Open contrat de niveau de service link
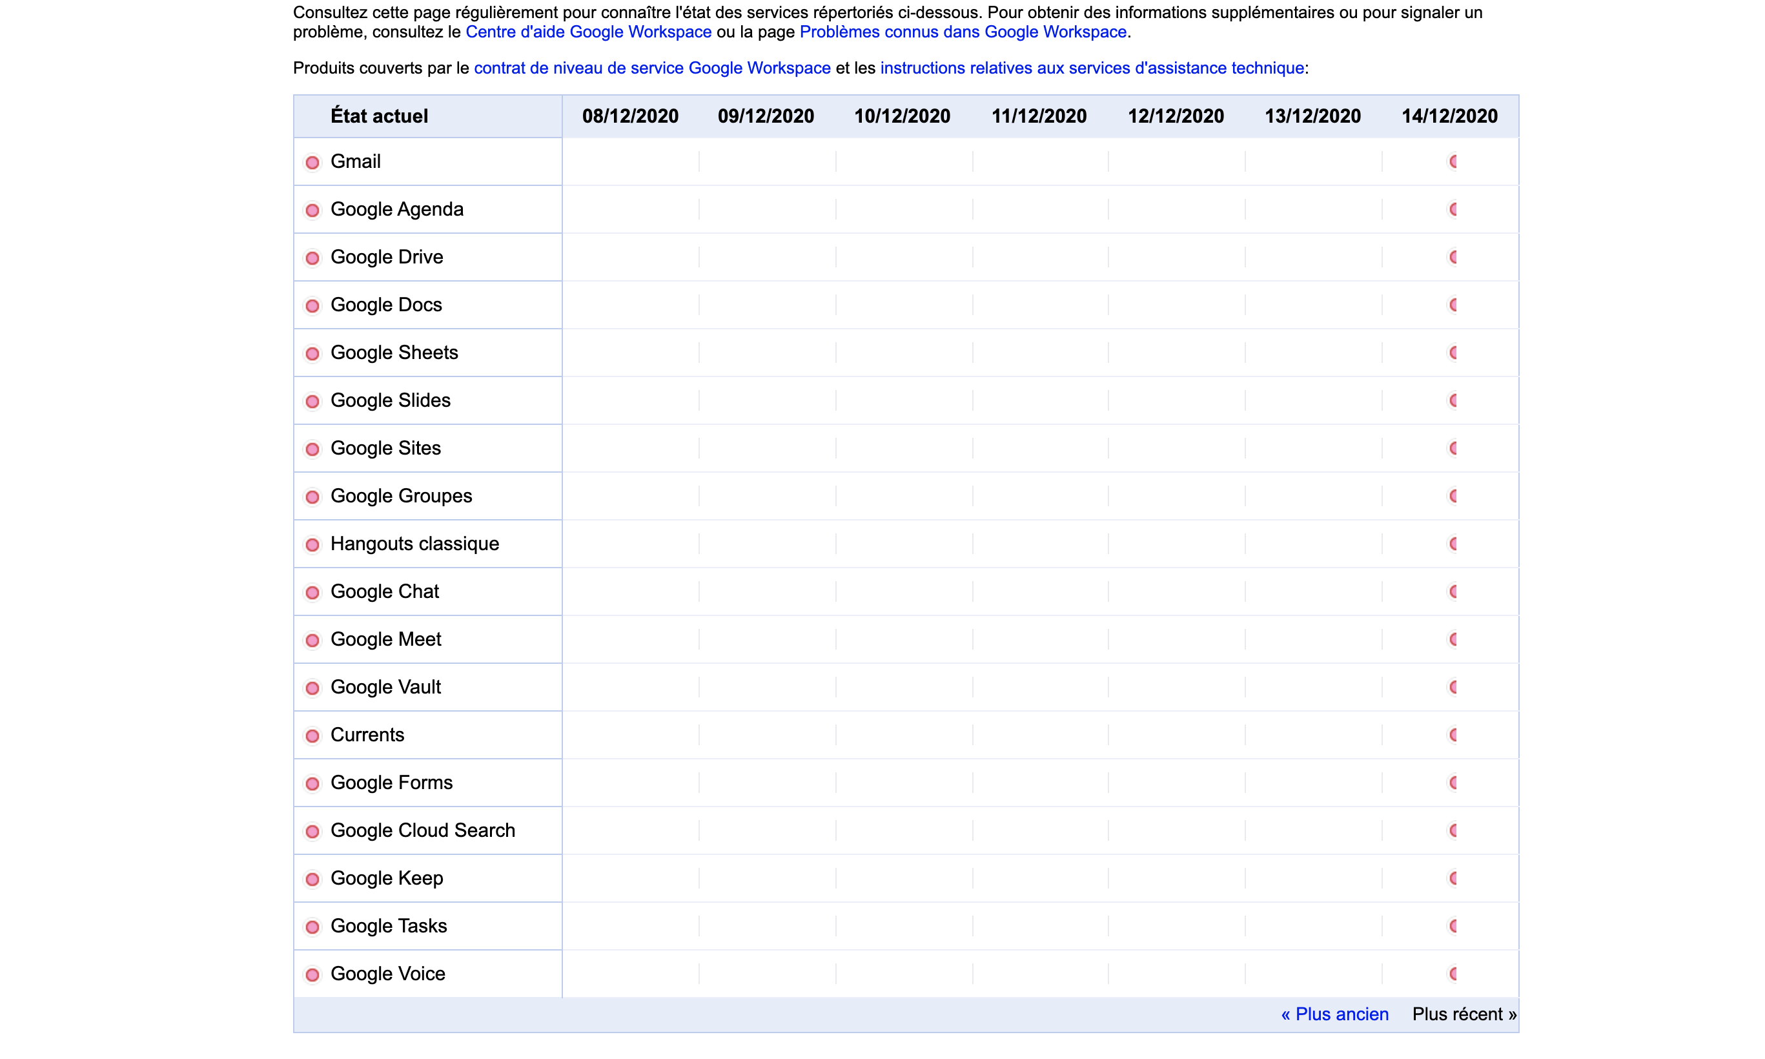Image resolution: width=1765 pixels, height=1059 pixels. [652, 68]
